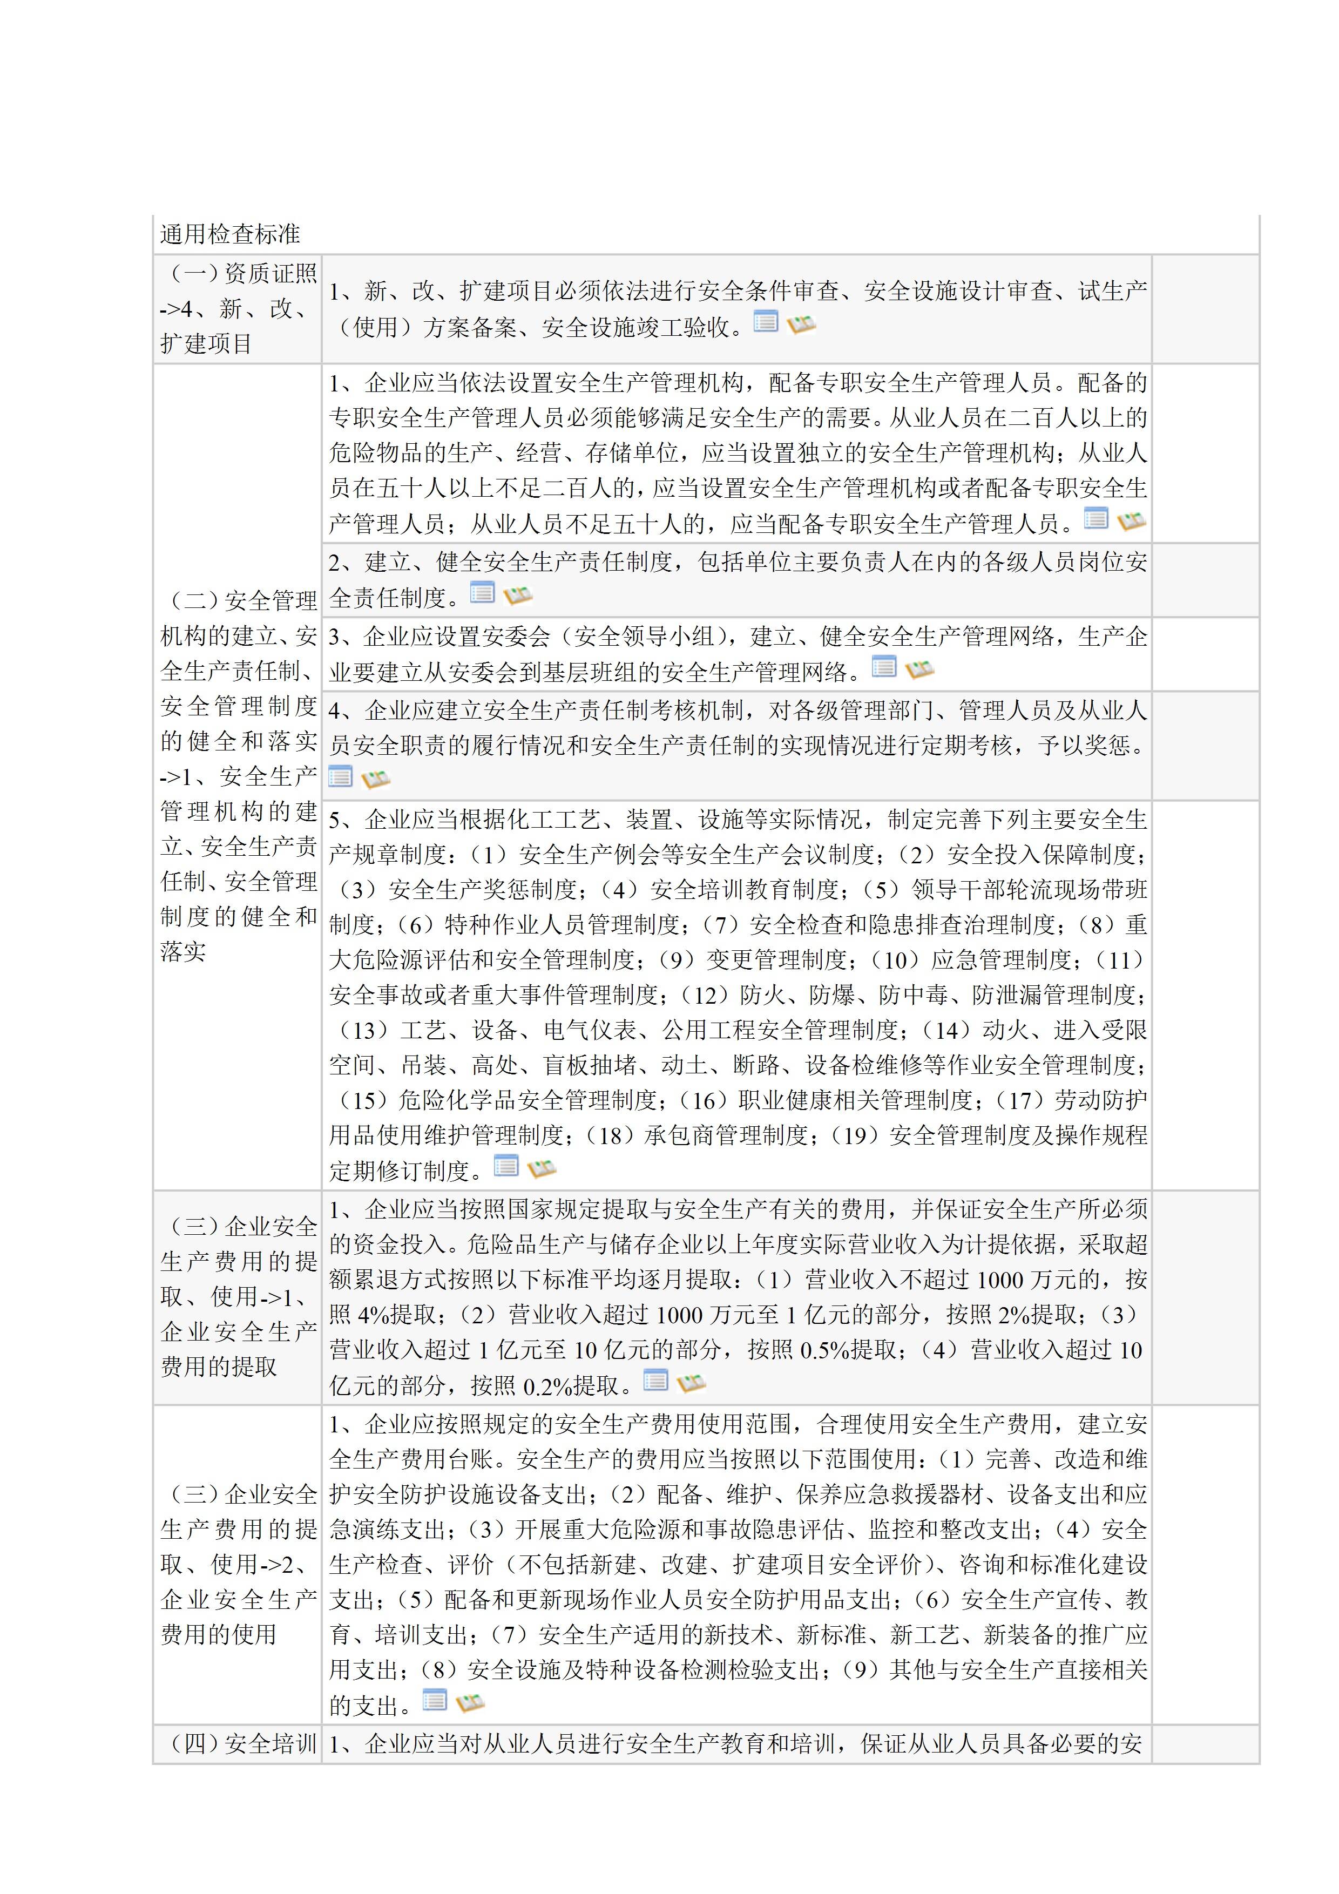Open list icon after 定期修订制度
The image size is (1339, 1894).
coord(506,1165)
